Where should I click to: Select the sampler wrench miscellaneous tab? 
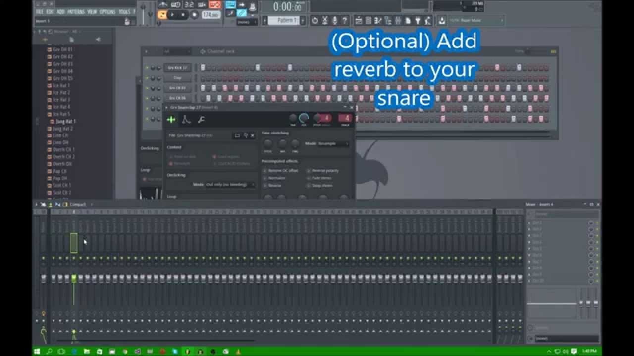(201, 119)
